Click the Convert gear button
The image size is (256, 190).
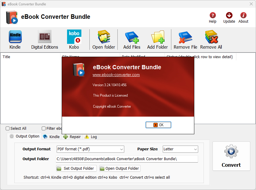click(x=231, y=156)
